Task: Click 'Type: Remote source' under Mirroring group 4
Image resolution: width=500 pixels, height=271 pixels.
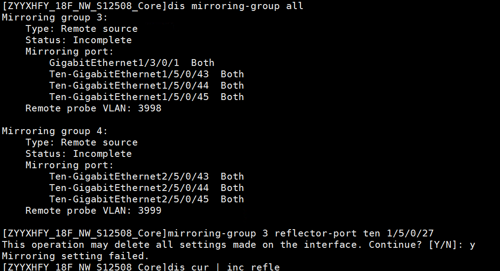Action: 81,142
